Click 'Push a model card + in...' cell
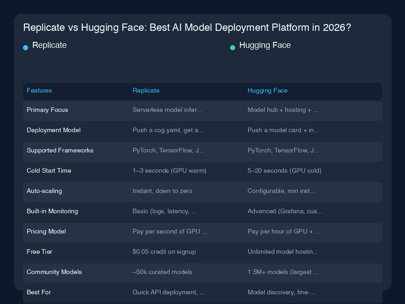Screen dimensions: 405x304 click(283, 130)
